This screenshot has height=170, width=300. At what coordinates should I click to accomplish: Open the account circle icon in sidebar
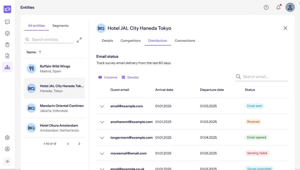7,149
